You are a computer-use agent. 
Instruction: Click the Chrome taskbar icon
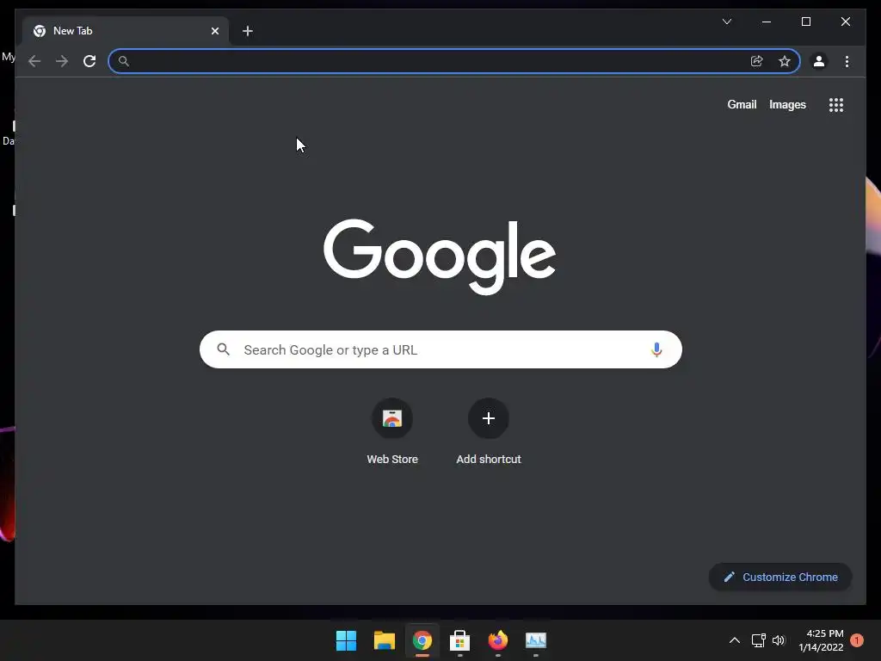[x=422, y=640]
